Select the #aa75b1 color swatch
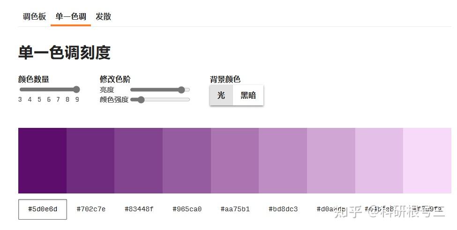The height and width of the screenshot is (230, 457). pos(235,160)
